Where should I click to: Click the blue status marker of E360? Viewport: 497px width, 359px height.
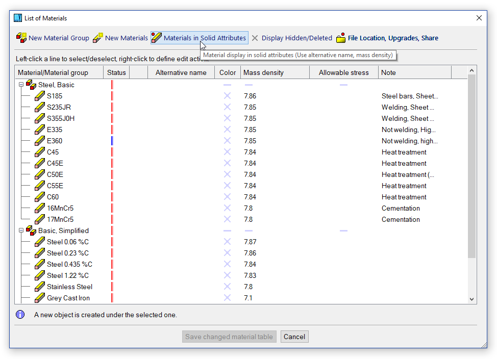tap(112, 141)
